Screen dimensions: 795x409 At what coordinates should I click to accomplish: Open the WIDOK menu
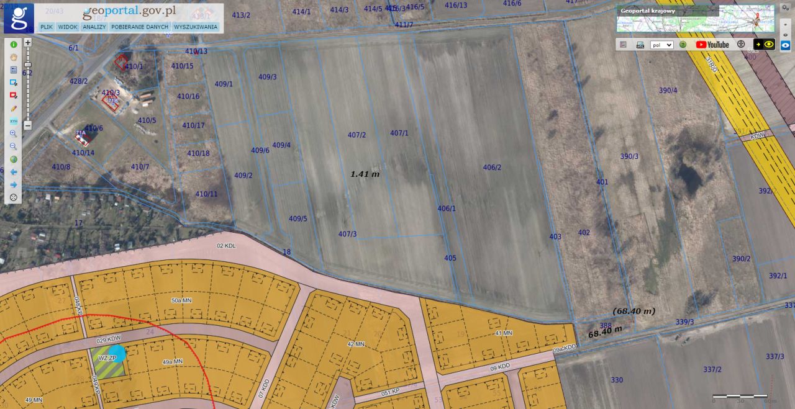pos(68,27)
